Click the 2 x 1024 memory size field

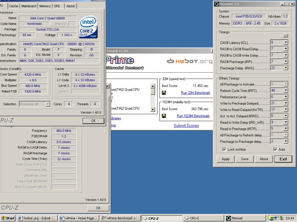pyautogui.click(x=280, y=23)
